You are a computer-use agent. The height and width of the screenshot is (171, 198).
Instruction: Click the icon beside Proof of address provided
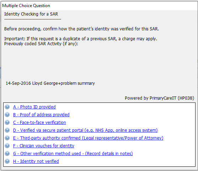pyautogui.click(x=7, y=115)
